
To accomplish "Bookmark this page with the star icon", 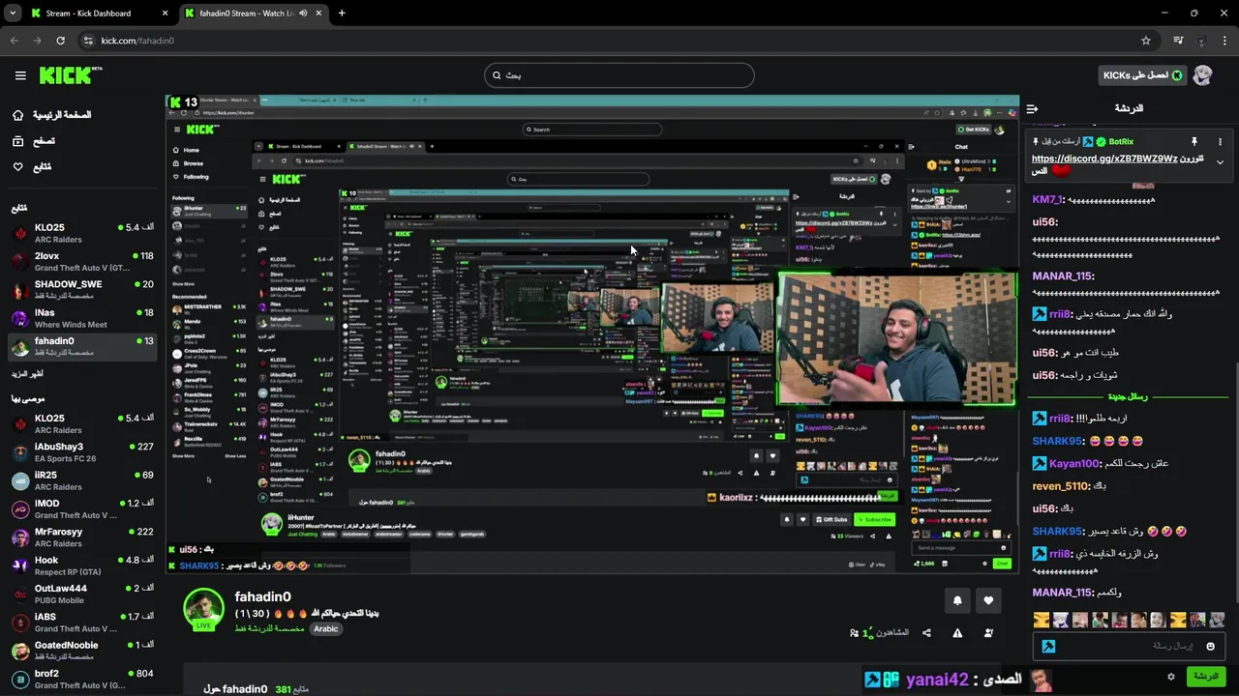I will tap(1146, 41).
